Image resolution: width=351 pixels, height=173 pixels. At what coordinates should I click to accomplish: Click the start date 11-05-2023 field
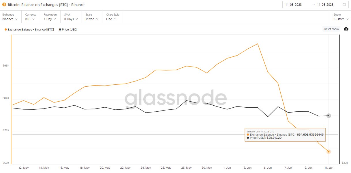pos(294,5)
